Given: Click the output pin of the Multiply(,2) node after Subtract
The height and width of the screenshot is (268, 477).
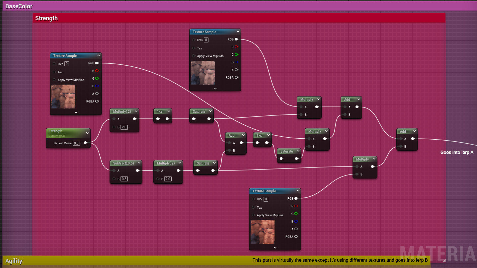Looking at the screenshot, I should (179, 170).
